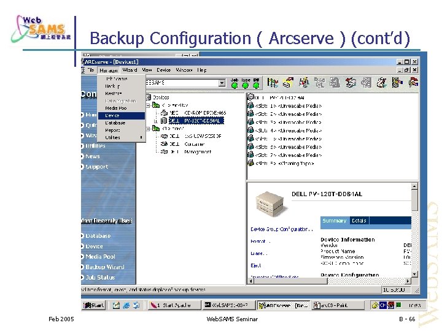This screenshot has height=331, width=442.
Task: Choose Job Status from Manager menu
Action: (x=116, y=79)
